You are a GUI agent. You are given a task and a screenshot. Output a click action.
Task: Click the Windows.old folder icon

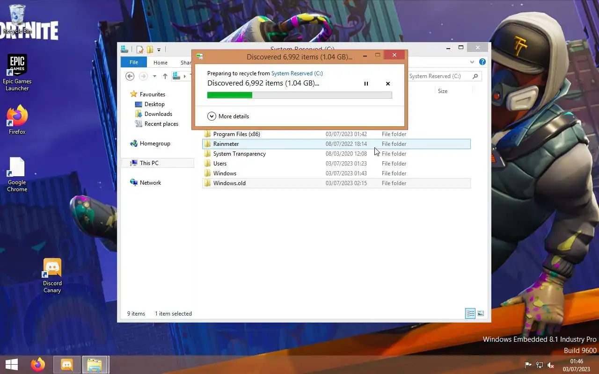click(x=208, y=183)
